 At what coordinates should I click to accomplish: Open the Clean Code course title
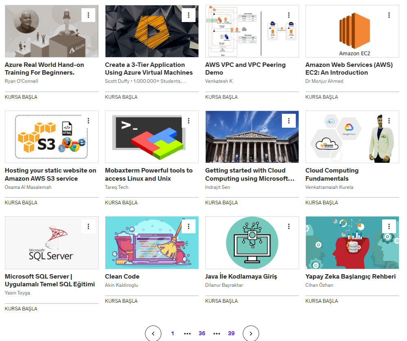click(122, 276)
